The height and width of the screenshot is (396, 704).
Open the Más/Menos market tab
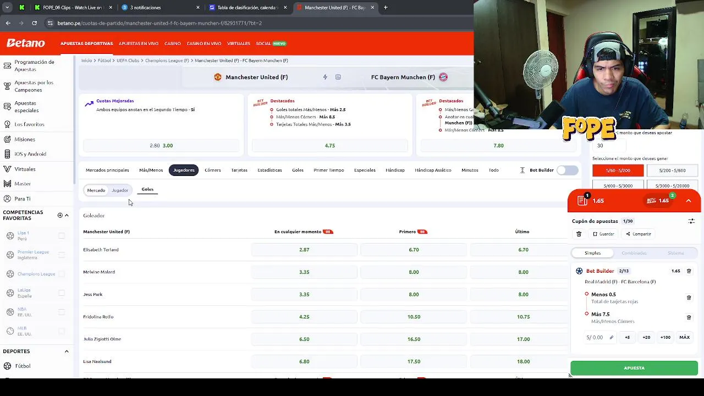pos(151,170)
